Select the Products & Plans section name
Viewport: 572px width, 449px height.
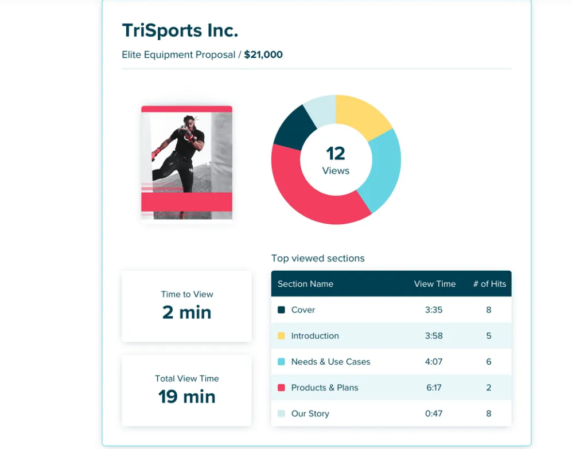(x=325, y=388)
